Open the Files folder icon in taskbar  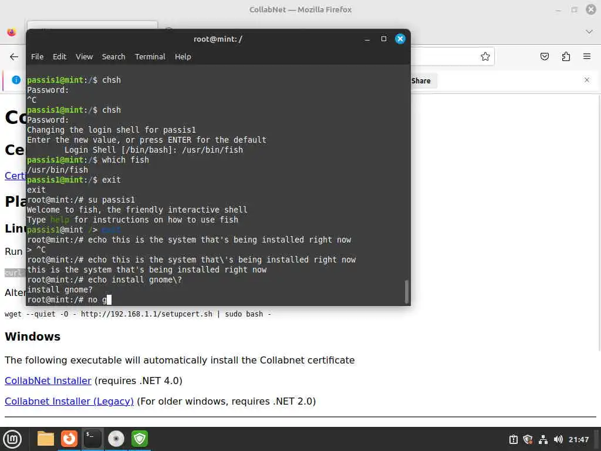pyautogui.click(x=45, y=439)
